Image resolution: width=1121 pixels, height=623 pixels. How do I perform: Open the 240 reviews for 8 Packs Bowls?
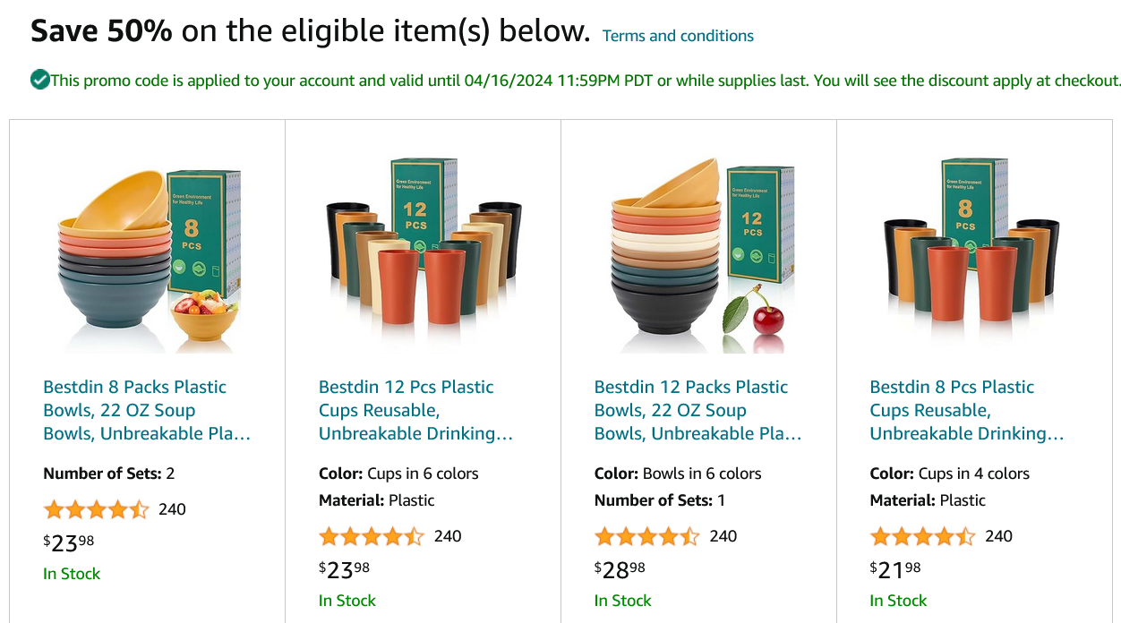pyautogui.click(x=172, y=509)
